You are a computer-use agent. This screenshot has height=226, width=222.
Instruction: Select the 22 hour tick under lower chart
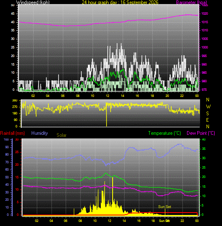click(x=182, y=221)
